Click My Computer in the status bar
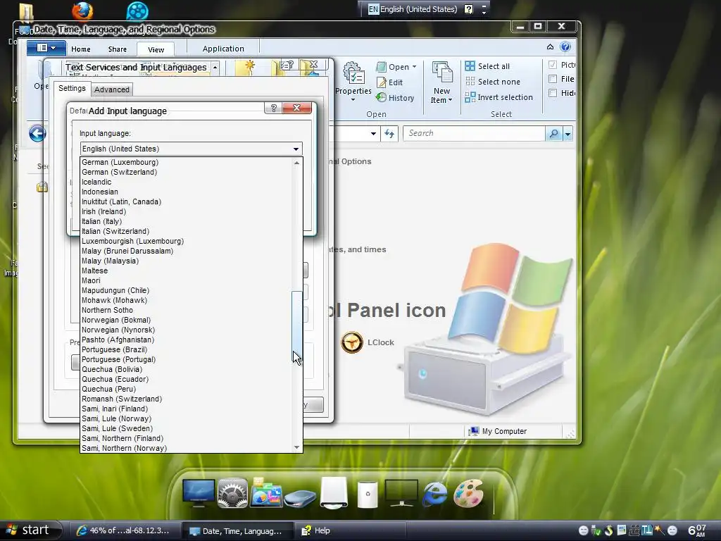The image size is (721, 541). click(498, 431)
